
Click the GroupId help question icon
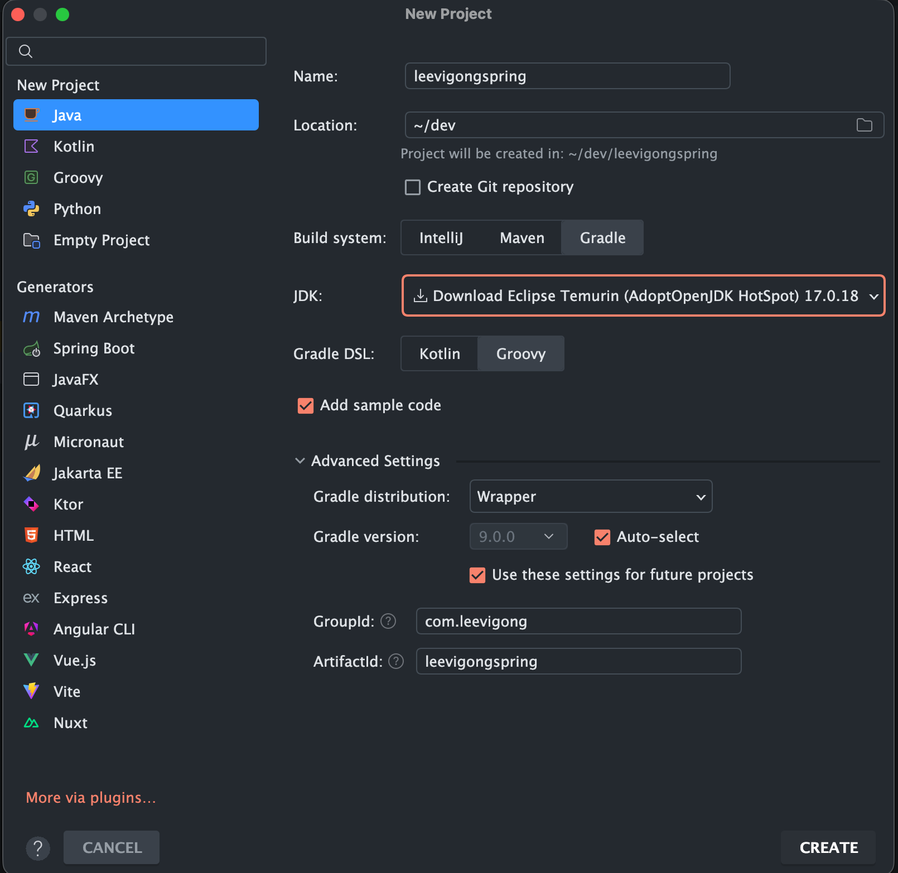click(x=388, y=621)
